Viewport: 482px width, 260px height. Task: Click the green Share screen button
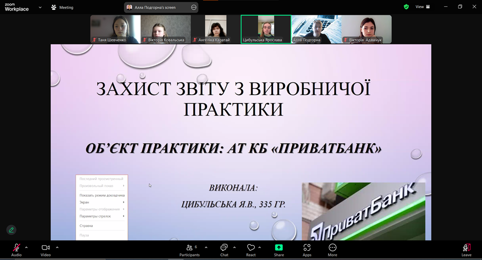pos(279,248)
